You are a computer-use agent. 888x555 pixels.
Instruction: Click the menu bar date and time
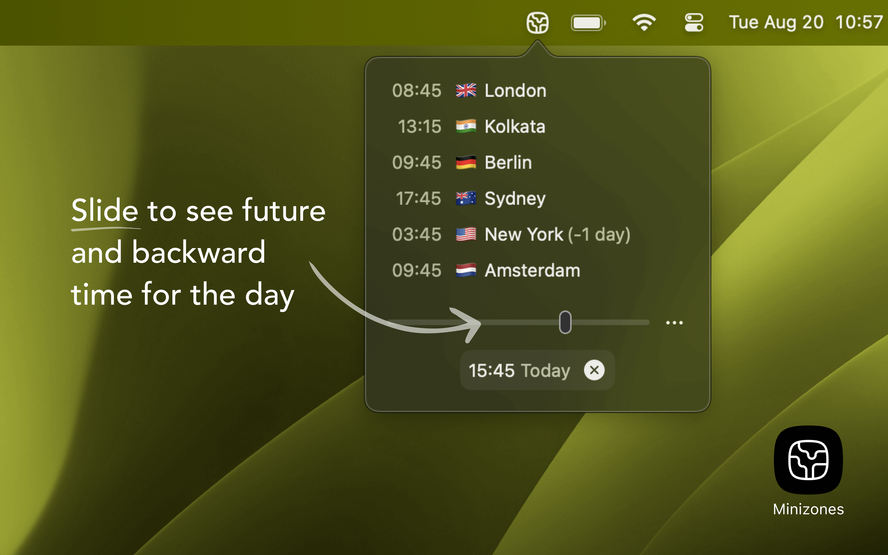click(805, 23)
